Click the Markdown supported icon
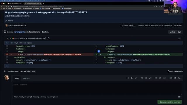This screenshot has height=105, width=187. pos(179,97)
